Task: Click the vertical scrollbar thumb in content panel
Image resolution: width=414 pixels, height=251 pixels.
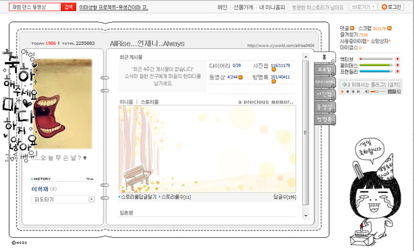Action: [306, 132]
